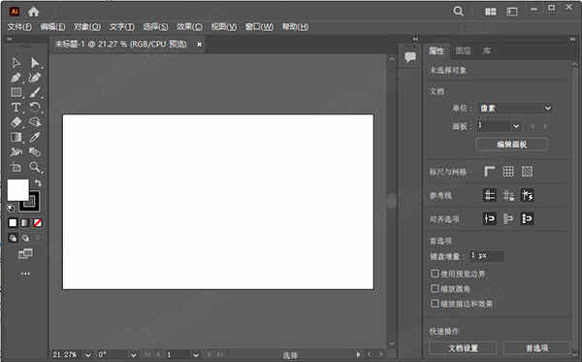Click the 文档设置 button
Screen dimensions: 582x362
(x=464, y=347)
